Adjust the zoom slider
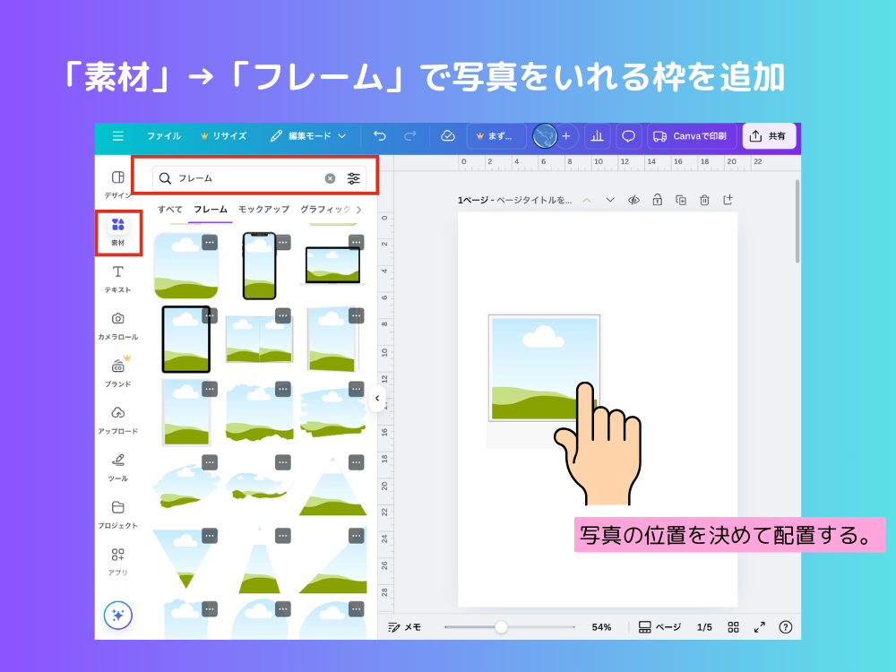 pos(500,626)
